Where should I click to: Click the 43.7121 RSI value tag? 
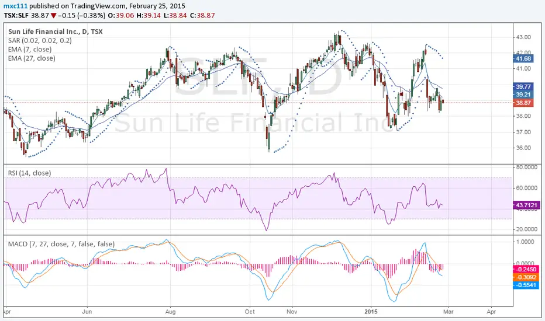pos(526,205)
